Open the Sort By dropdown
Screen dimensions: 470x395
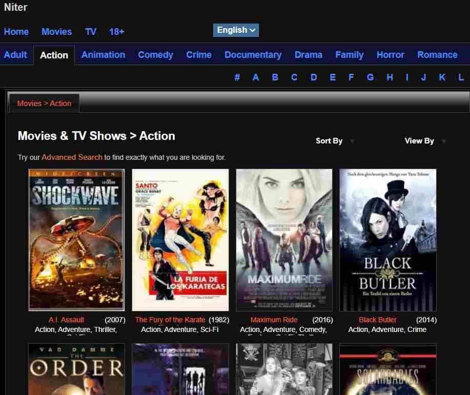coord(335,141)
